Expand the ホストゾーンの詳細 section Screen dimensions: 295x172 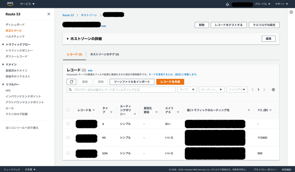pyautogui.click(x=68, y=39)
